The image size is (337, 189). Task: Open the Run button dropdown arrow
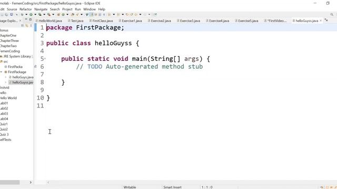click(x=35, y=15)
